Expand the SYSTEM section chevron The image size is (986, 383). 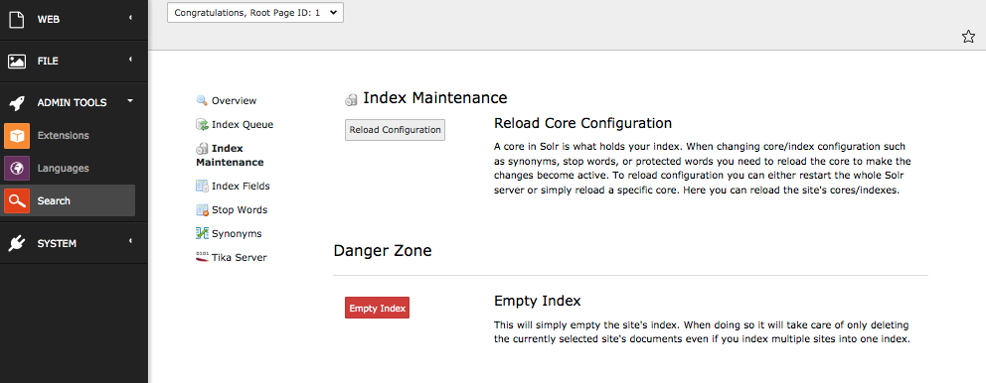coord(131,241)
